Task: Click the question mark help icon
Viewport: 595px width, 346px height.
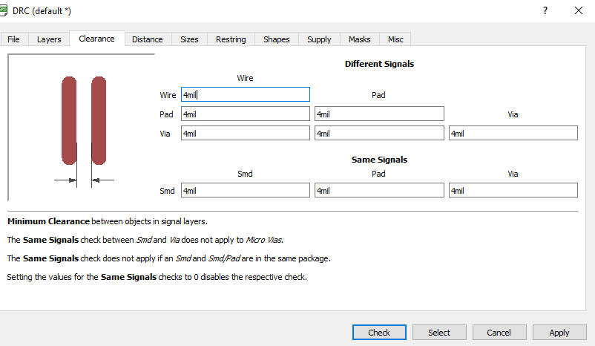Action: click(545, 10)
